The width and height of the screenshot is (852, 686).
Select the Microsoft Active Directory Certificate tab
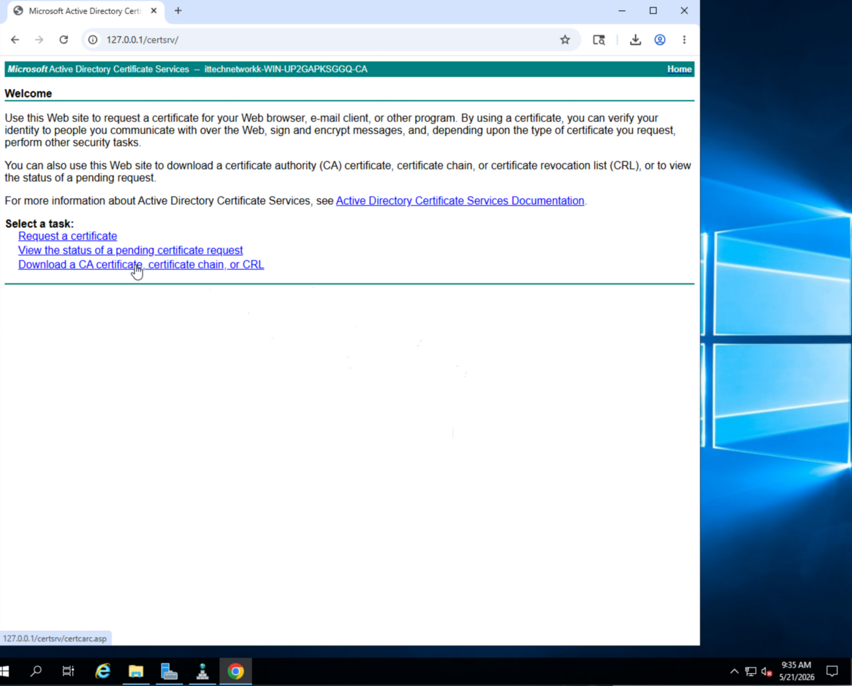(84, 11)
